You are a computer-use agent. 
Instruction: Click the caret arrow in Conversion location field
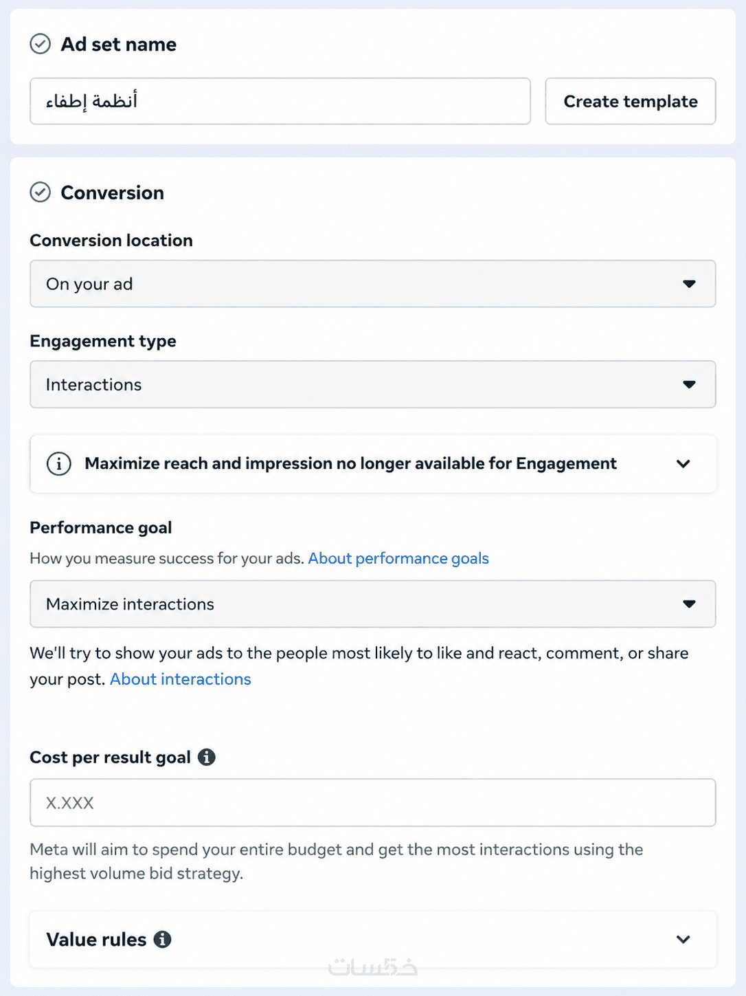click(689, 284)
